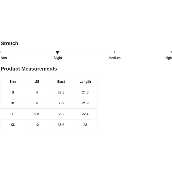172x172 pixels.
Task: Click the 8/10 US size cell
Action: (x=37, y=114)
